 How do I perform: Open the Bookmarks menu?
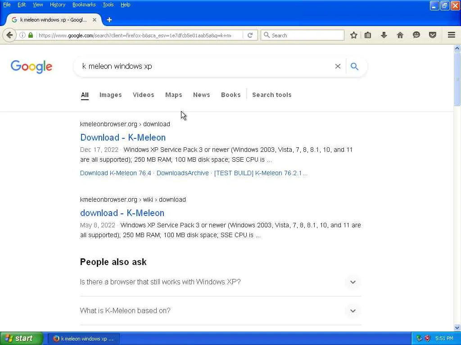pos(84,4)
